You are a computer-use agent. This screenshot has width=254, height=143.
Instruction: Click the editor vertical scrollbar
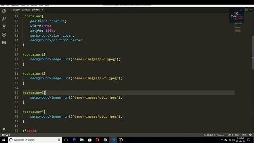[253, 52]
